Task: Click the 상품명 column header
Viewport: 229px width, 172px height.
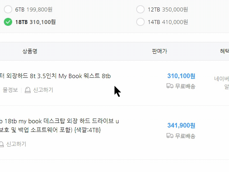Action: [x=30, y=51]
